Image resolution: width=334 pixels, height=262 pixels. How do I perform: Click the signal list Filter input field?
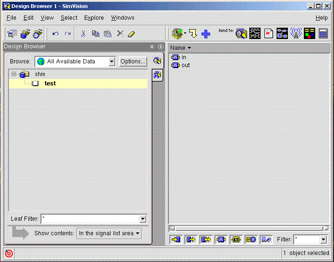point(307,239)
